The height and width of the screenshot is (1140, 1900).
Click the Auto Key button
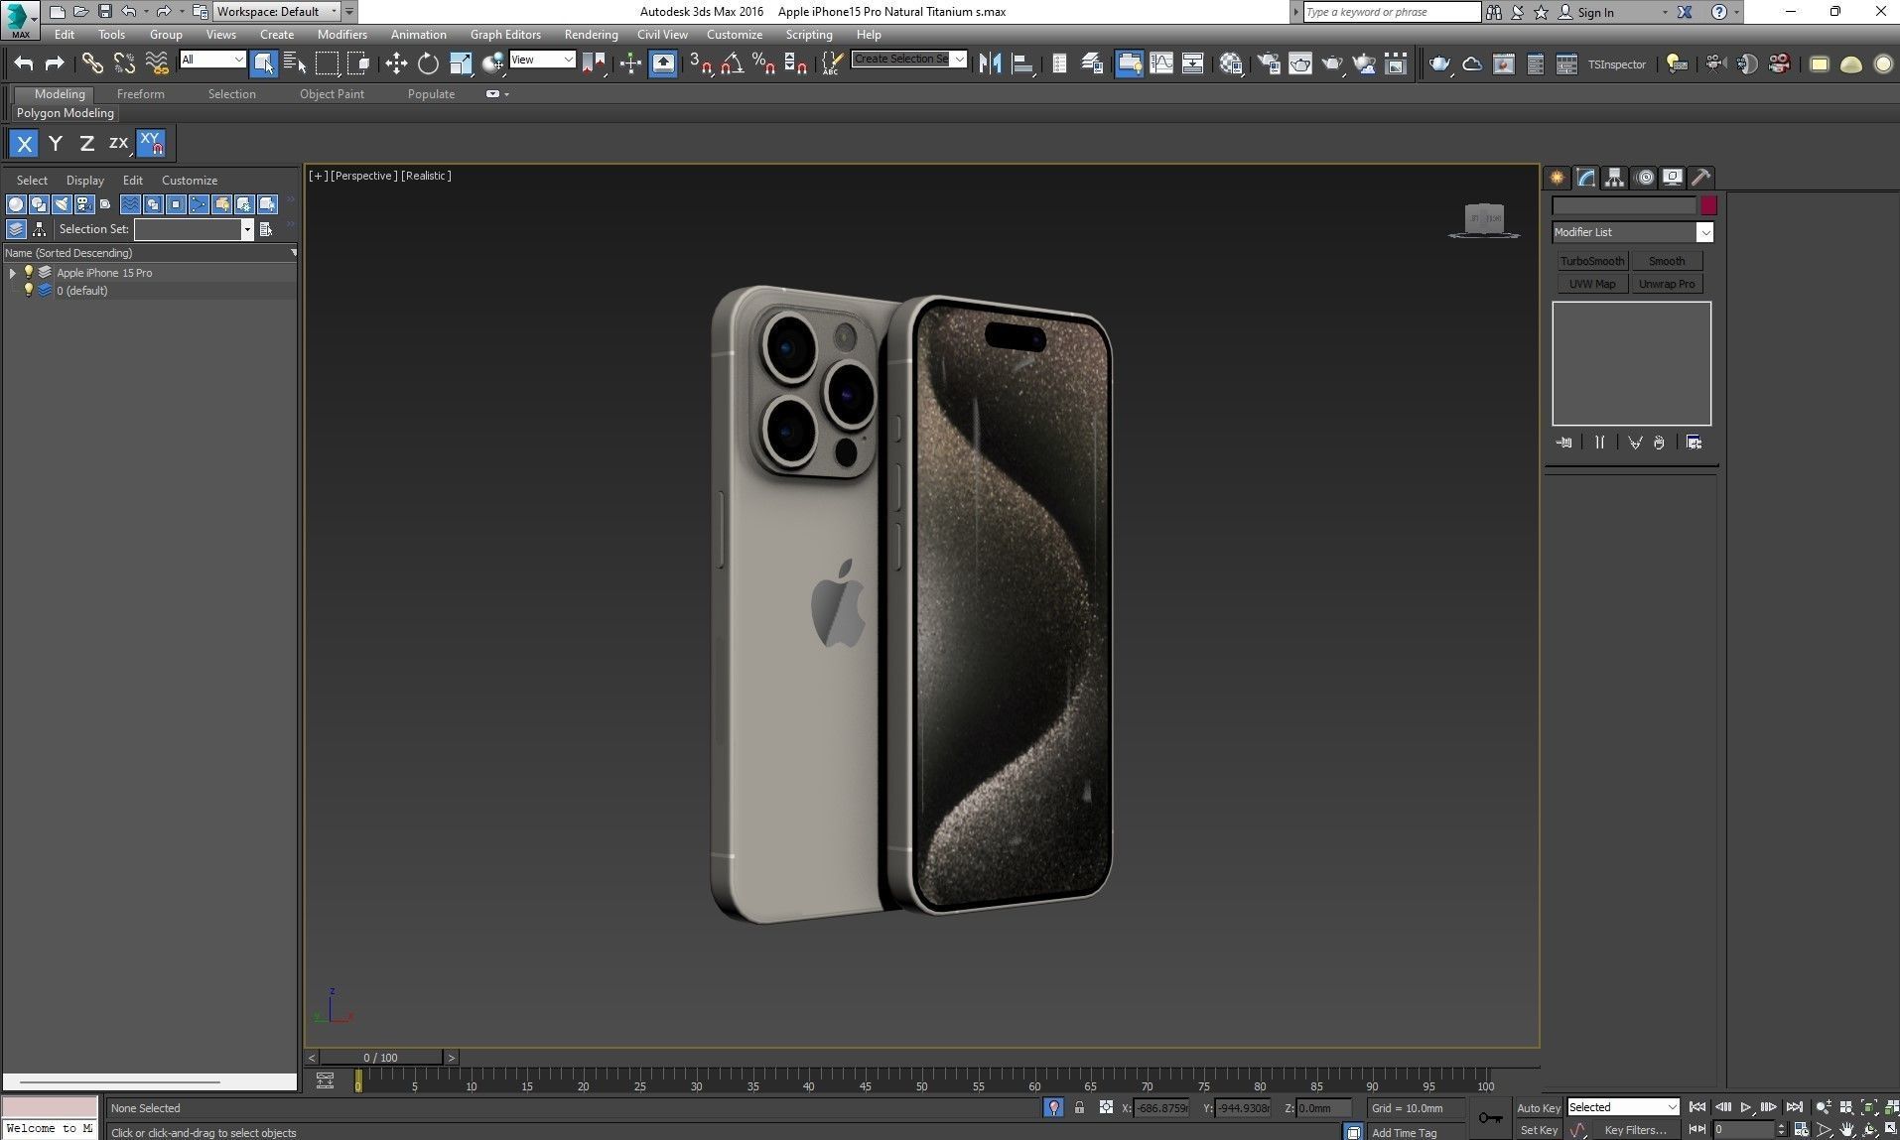(1539, 1108)
